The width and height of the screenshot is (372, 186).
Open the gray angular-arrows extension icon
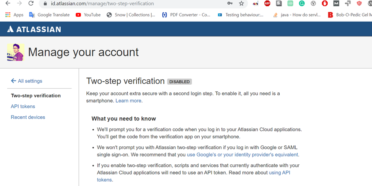coord(348,3)
